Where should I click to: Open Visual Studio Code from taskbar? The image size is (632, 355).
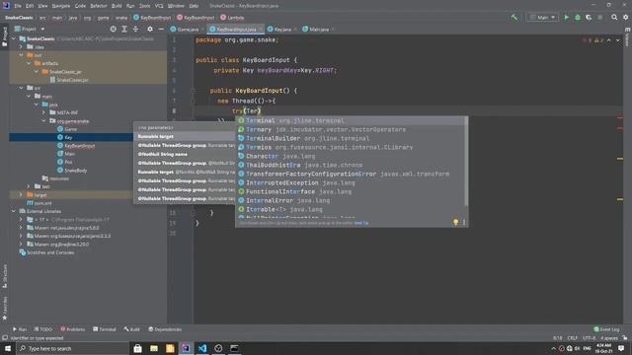[x=201, y=348]
